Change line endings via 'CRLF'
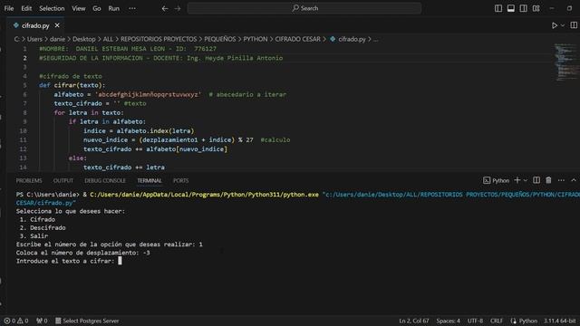580x326 pixels. 497,321
